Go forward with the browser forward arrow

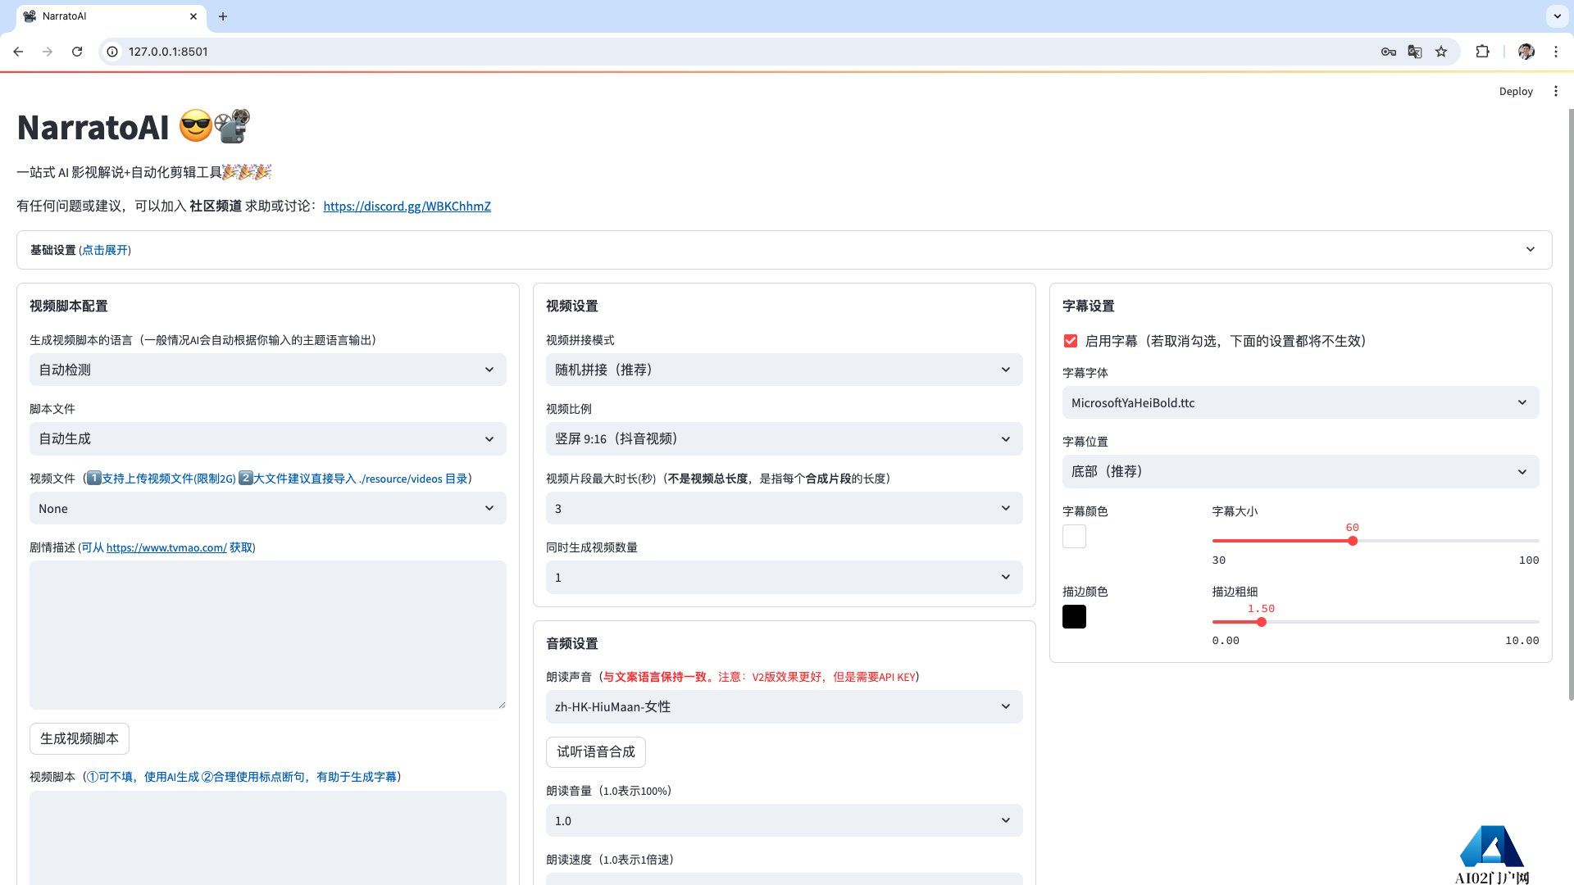click(48, 52)
